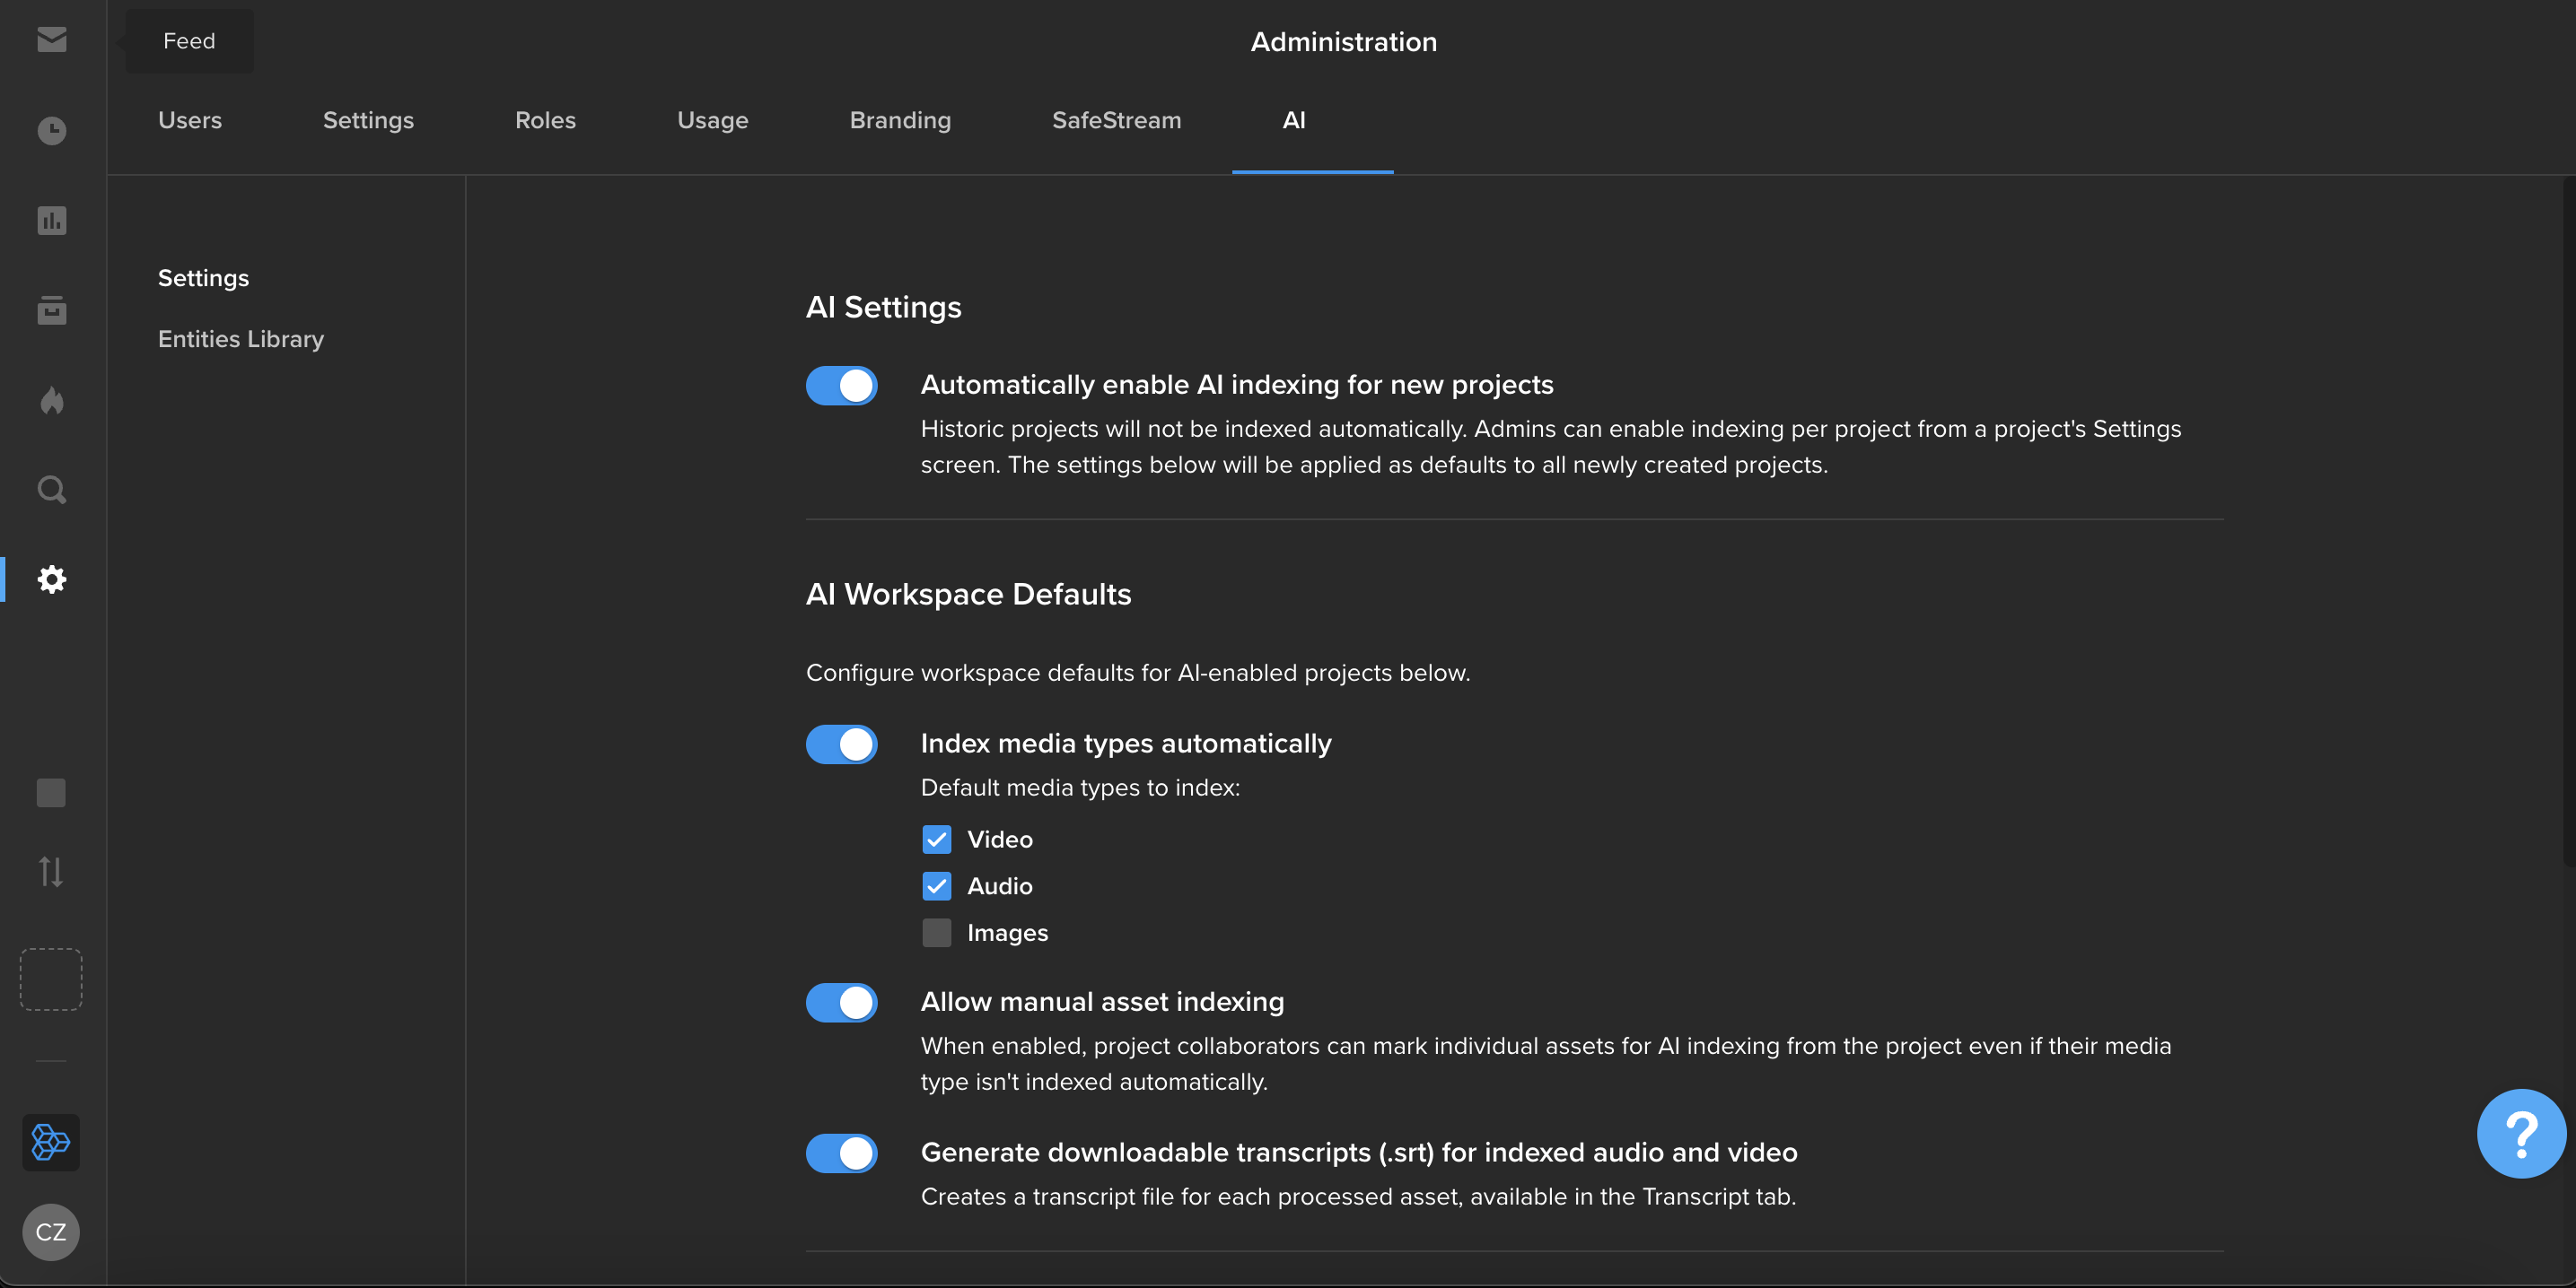The image size is (2576, 1288).
Task: Turn off Allow manual asset indexing
Action: tap(841, 1002)
